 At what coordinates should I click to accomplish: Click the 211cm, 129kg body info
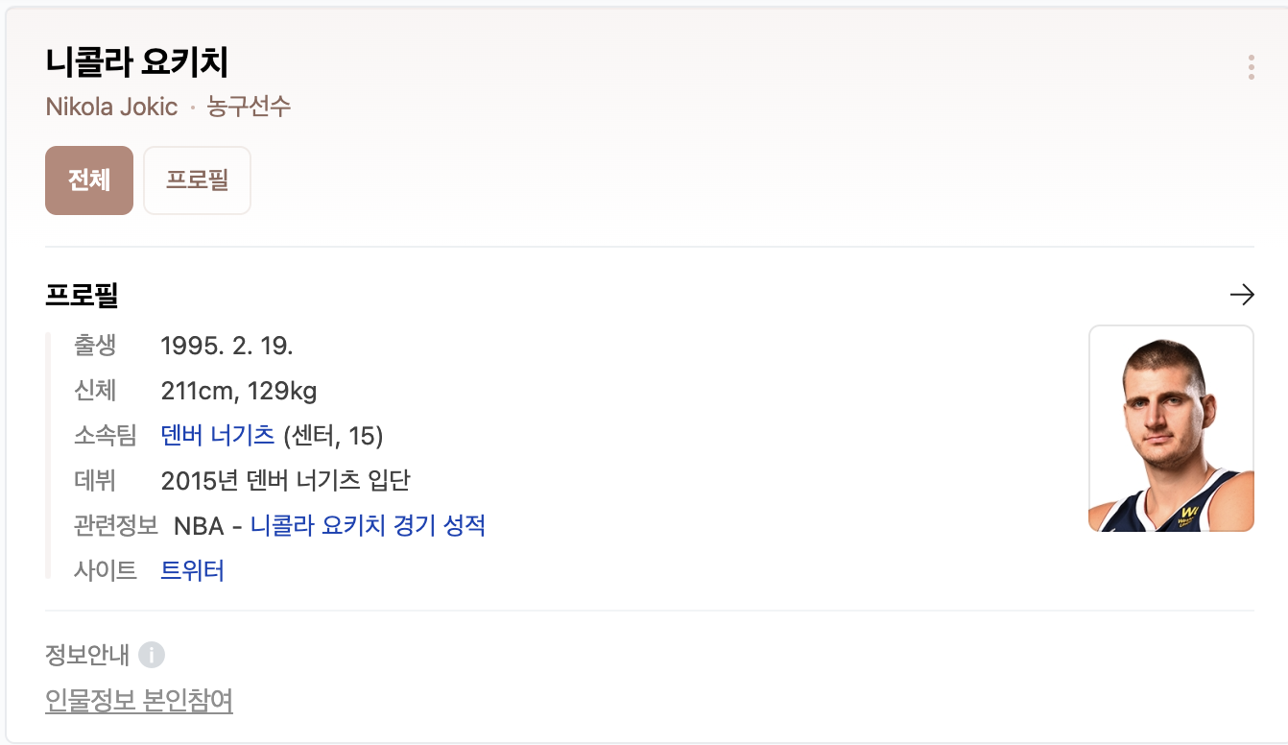pyautogui.click(x=239, y=391)
